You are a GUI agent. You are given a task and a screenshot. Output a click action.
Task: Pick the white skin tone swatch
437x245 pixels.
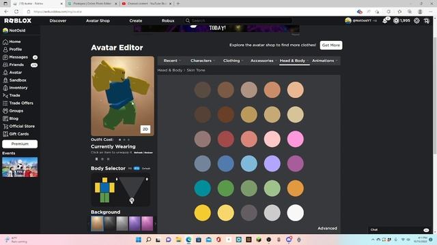pos(295,213)
